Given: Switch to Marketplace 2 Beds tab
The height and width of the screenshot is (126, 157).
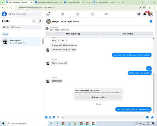Looking at the screenshot, I should [106, 2].
